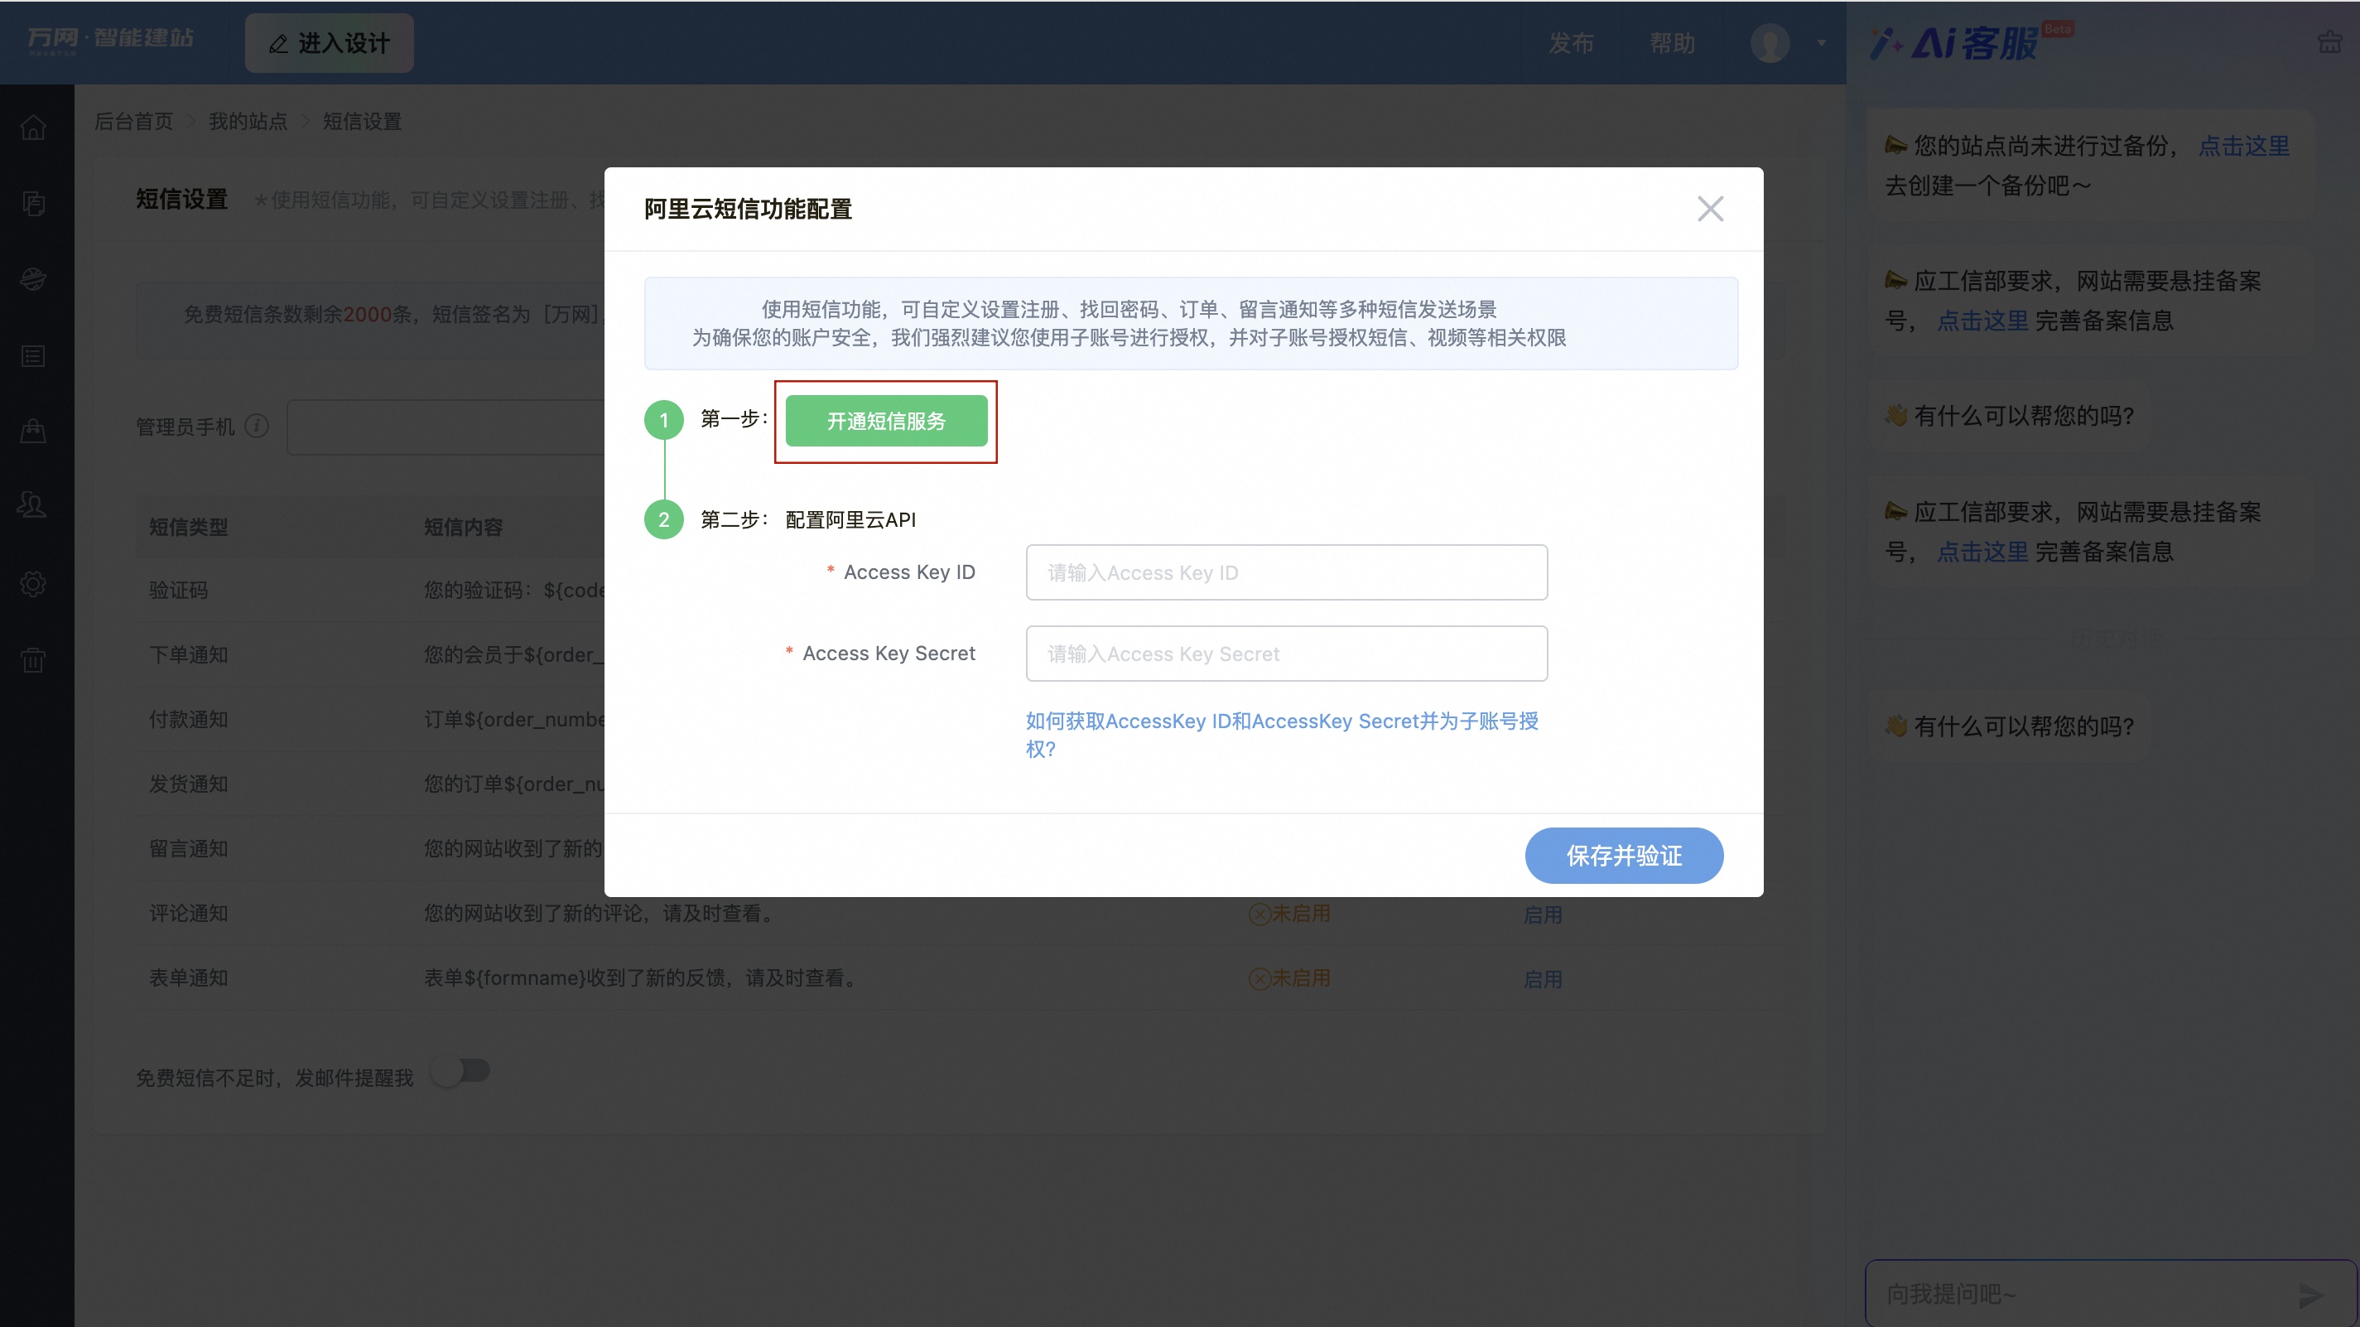
Task: Click the user avatar icon in header
Action: (x=1769, y=43)
